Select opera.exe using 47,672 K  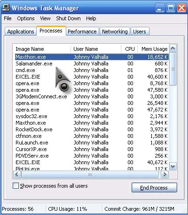click(x=92, y=110)
